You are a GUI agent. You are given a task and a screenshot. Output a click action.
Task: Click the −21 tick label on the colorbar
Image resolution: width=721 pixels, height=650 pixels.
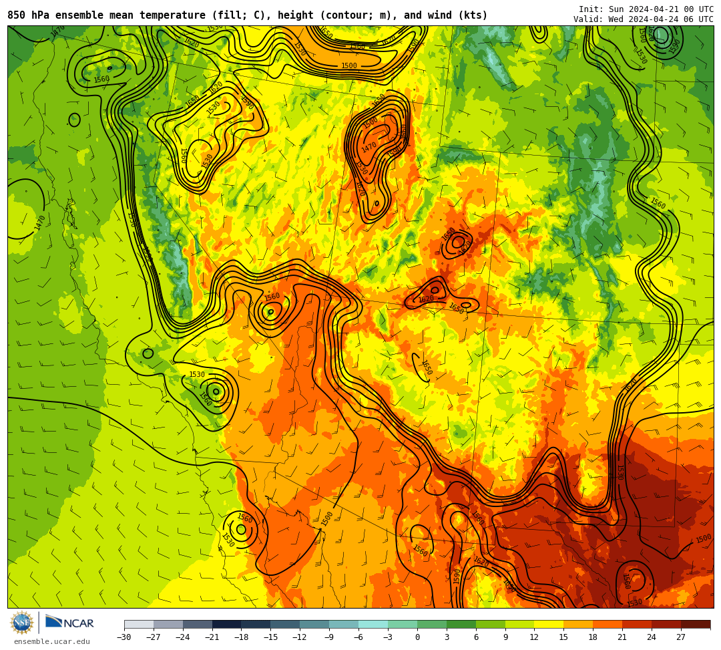coord(212,637)
